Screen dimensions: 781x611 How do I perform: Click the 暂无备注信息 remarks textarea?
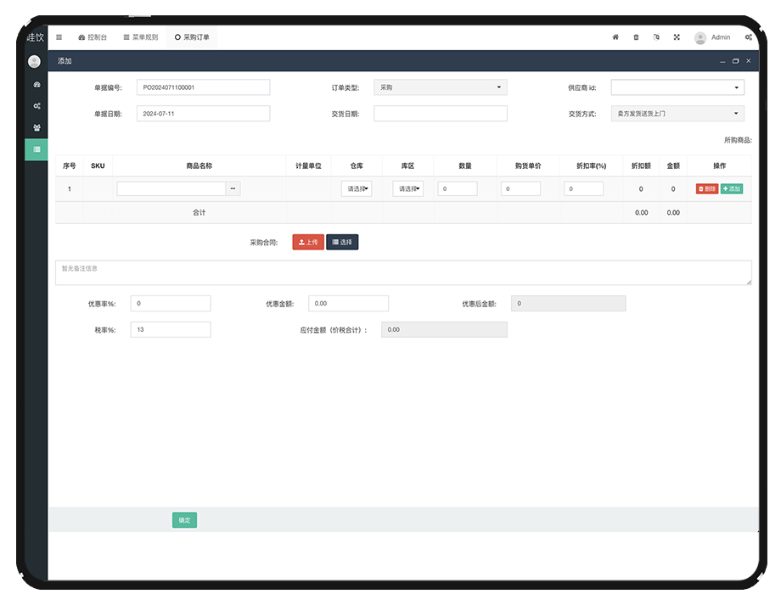pyautogui.click(x=403, y=273)
